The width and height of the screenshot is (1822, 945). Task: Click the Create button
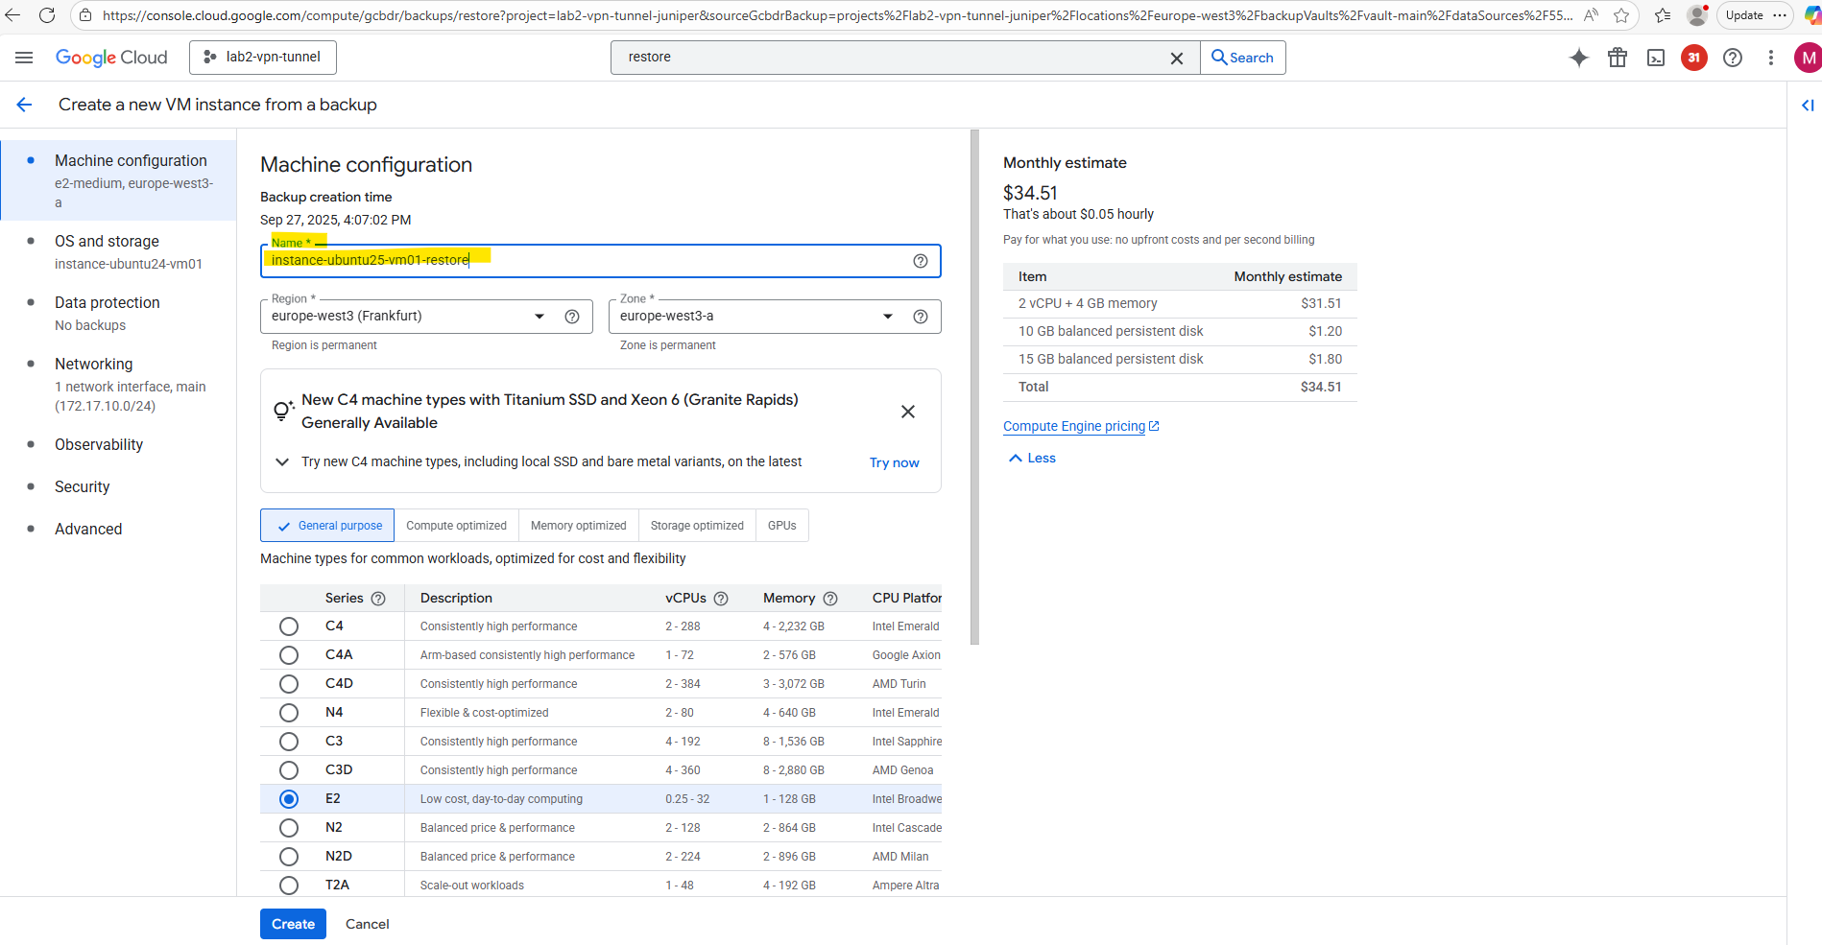point(293,924)
